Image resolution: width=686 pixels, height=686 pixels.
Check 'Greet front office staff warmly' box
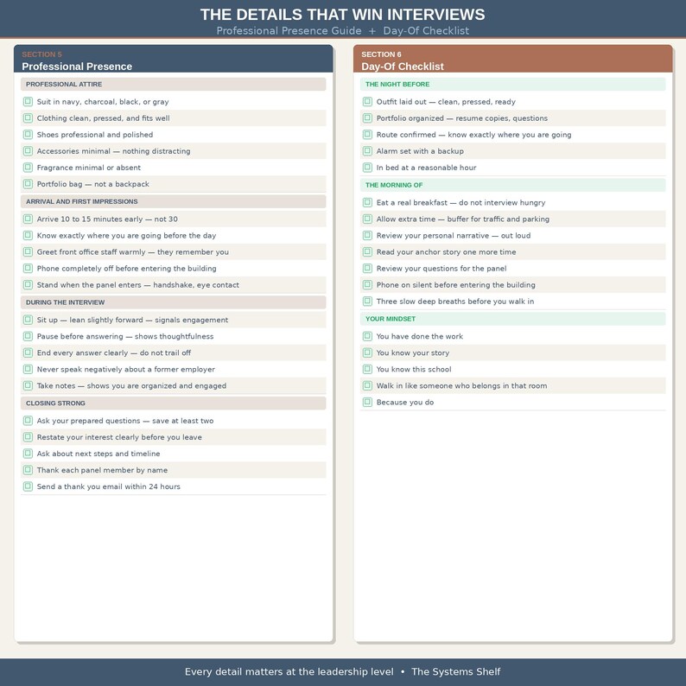pyautogui.click(x=28, y=251)
